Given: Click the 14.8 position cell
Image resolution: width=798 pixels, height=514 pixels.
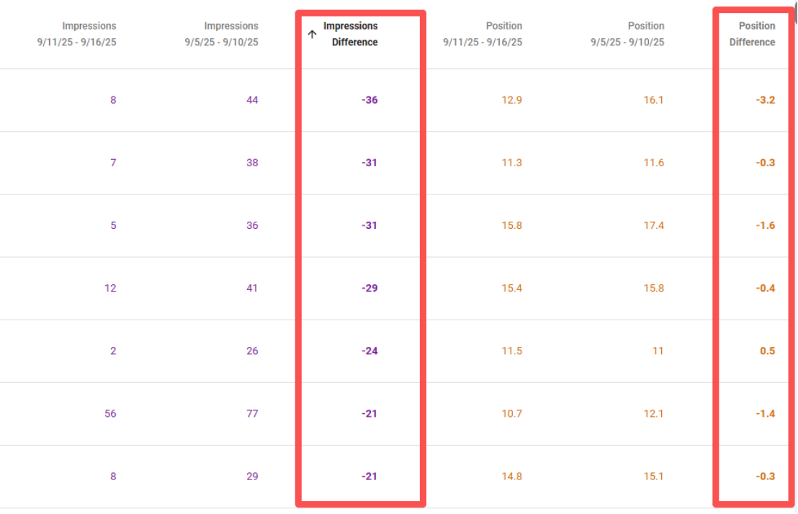Looking at the screenshot, I should [x=511, y=477].
